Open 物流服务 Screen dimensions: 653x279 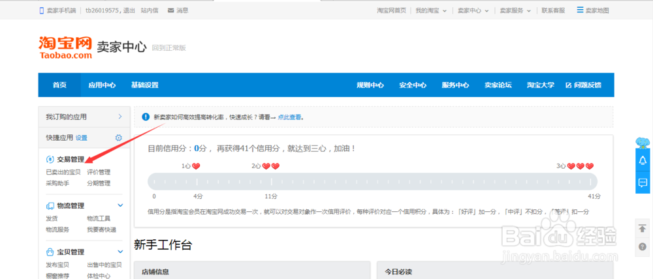coord(57,229)
